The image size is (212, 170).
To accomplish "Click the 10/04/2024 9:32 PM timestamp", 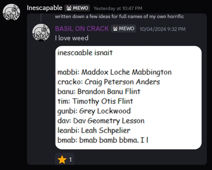I will coord(162,29).
